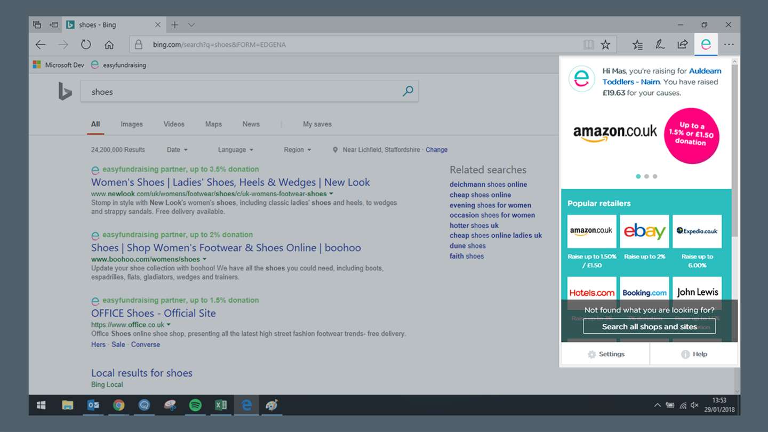The height and width of the screenshot is (432, 768).
Task: Click the Auldearn Toddlers - Nairn cause link
Action: tap(661, 76)
